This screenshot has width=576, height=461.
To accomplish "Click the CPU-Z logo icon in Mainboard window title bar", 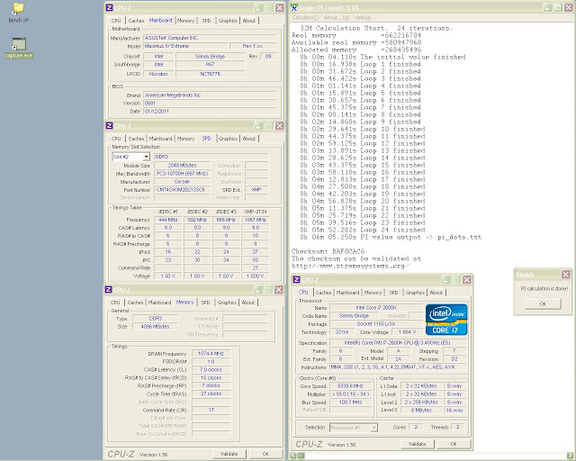I will pos(110,7).
